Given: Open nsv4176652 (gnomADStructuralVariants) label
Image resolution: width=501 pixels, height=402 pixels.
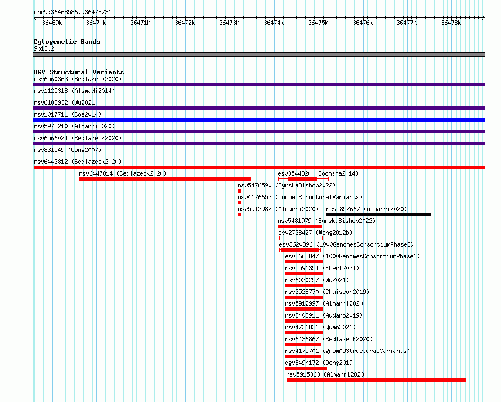Looking at the screenshot, I should [300, 197].
